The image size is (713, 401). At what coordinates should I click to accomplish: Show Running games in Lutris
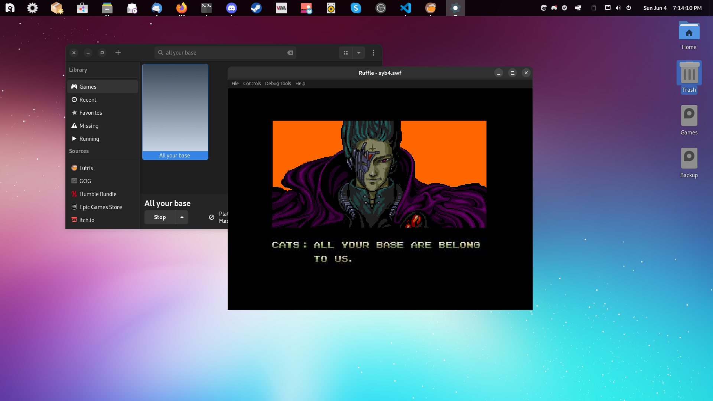pyautogui.click(x=89, y=138)
